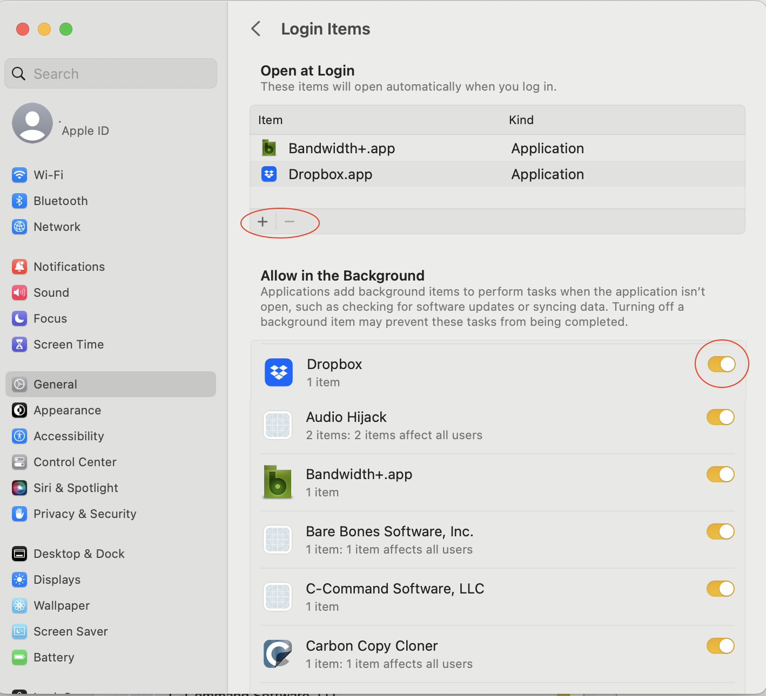Click the Battery icon in sidebar
Viewport: 766px width, 696px height.
(19, 657)
